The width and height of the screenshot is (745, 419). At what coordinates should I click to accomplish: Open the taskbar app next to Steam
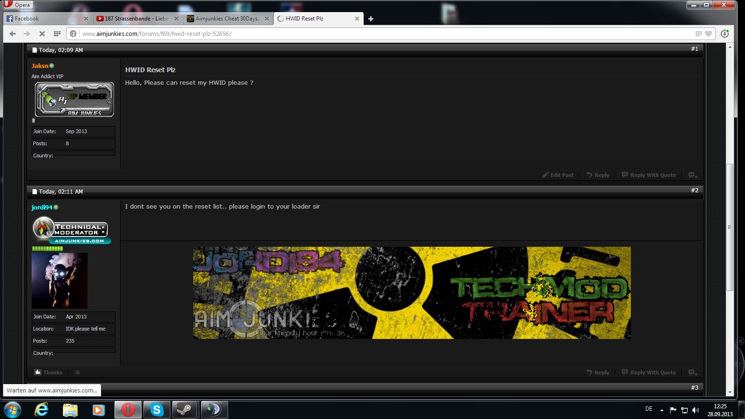click(214, 410)
